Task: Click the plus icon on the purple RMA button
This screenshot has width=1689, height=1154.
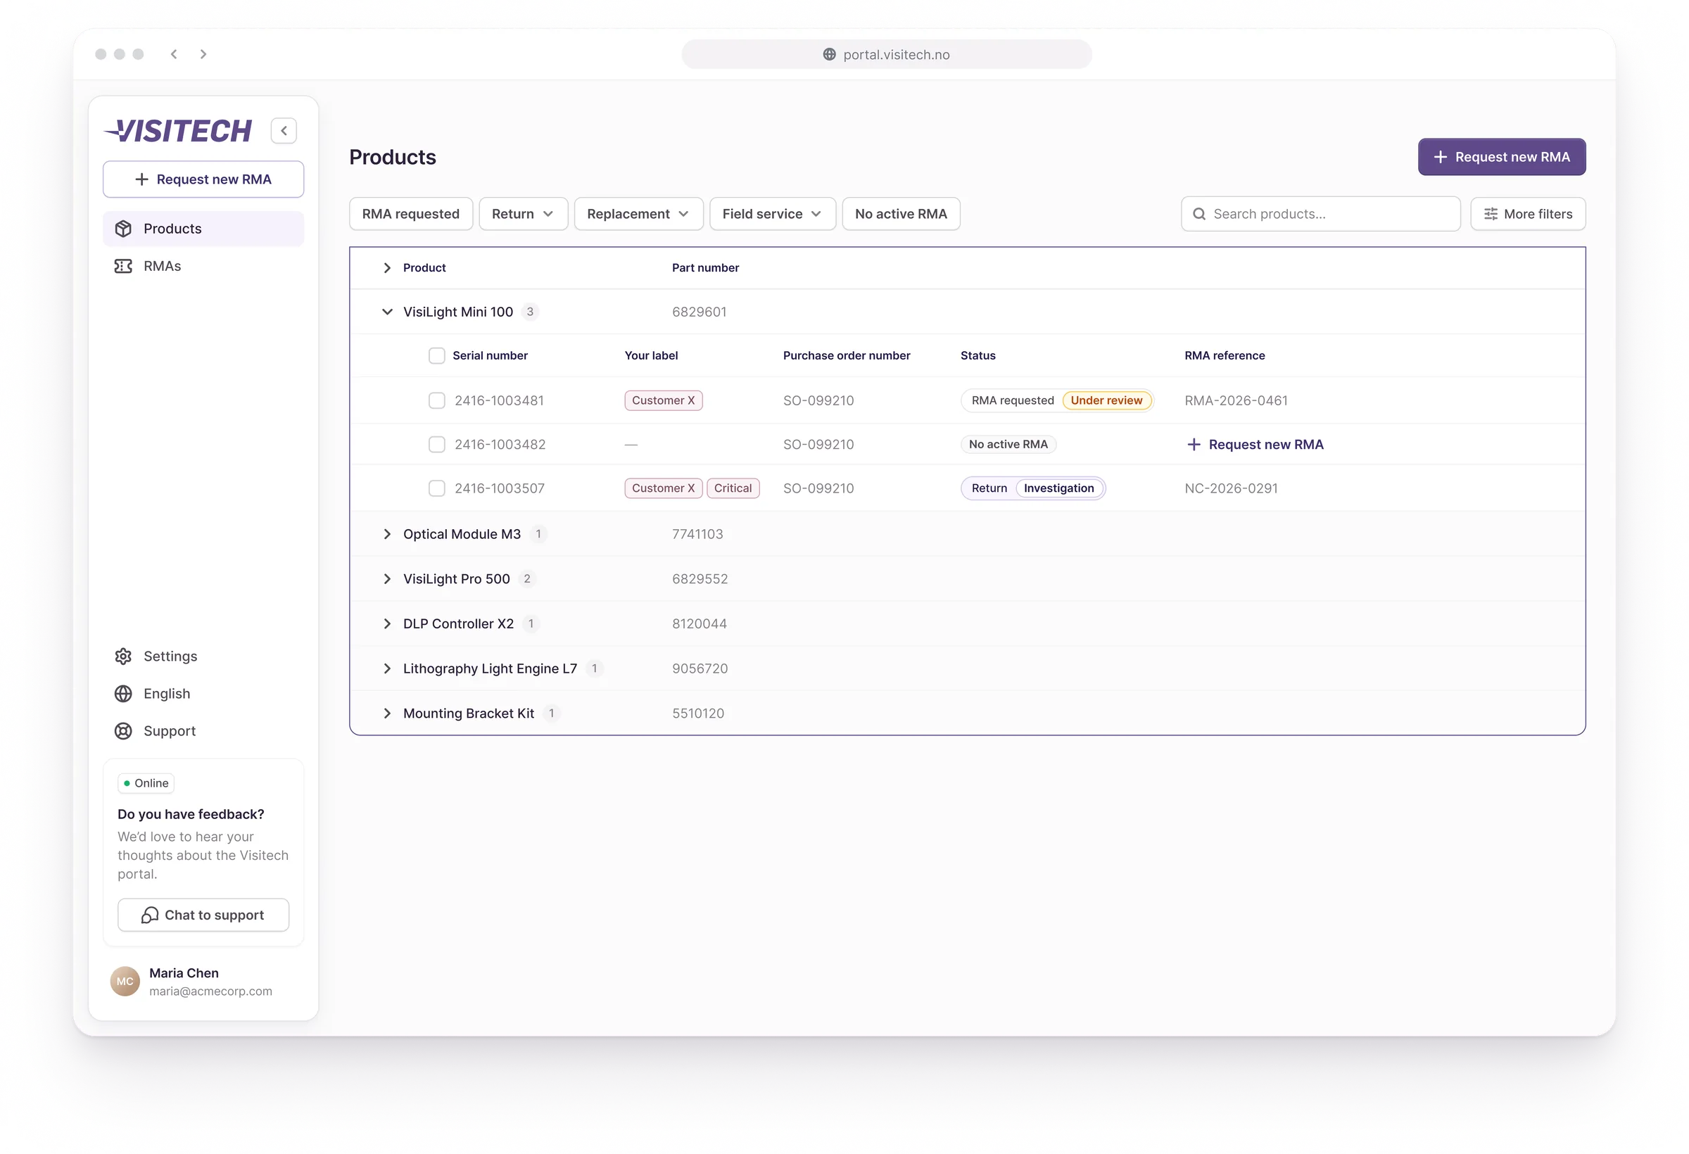Action: (1441, 157)
